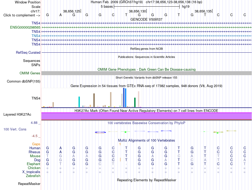Click the ENSG00000298565 gene label
Viewport: 252px width, 190px height.
tap(25, 28)
